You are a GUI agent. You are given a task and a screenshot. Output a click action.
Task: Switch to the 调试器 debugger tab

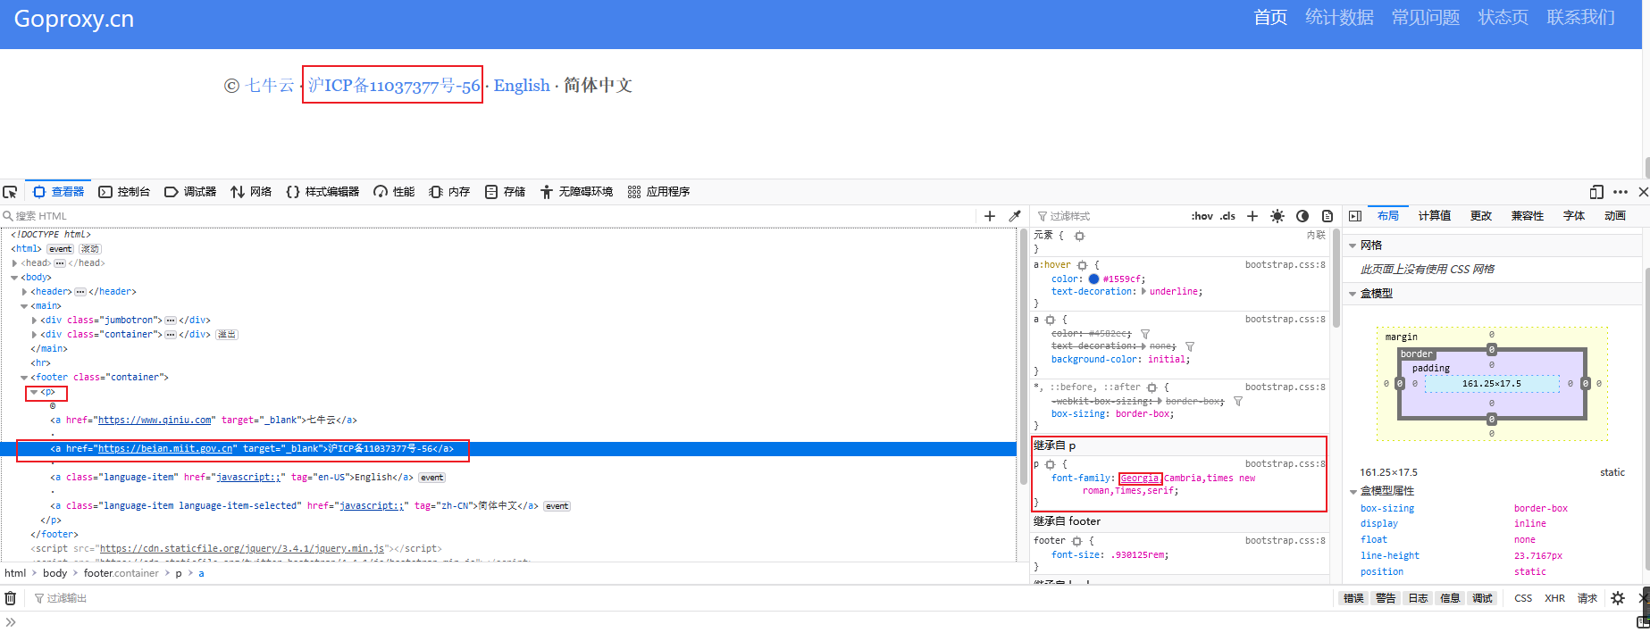tap(190, 192)
